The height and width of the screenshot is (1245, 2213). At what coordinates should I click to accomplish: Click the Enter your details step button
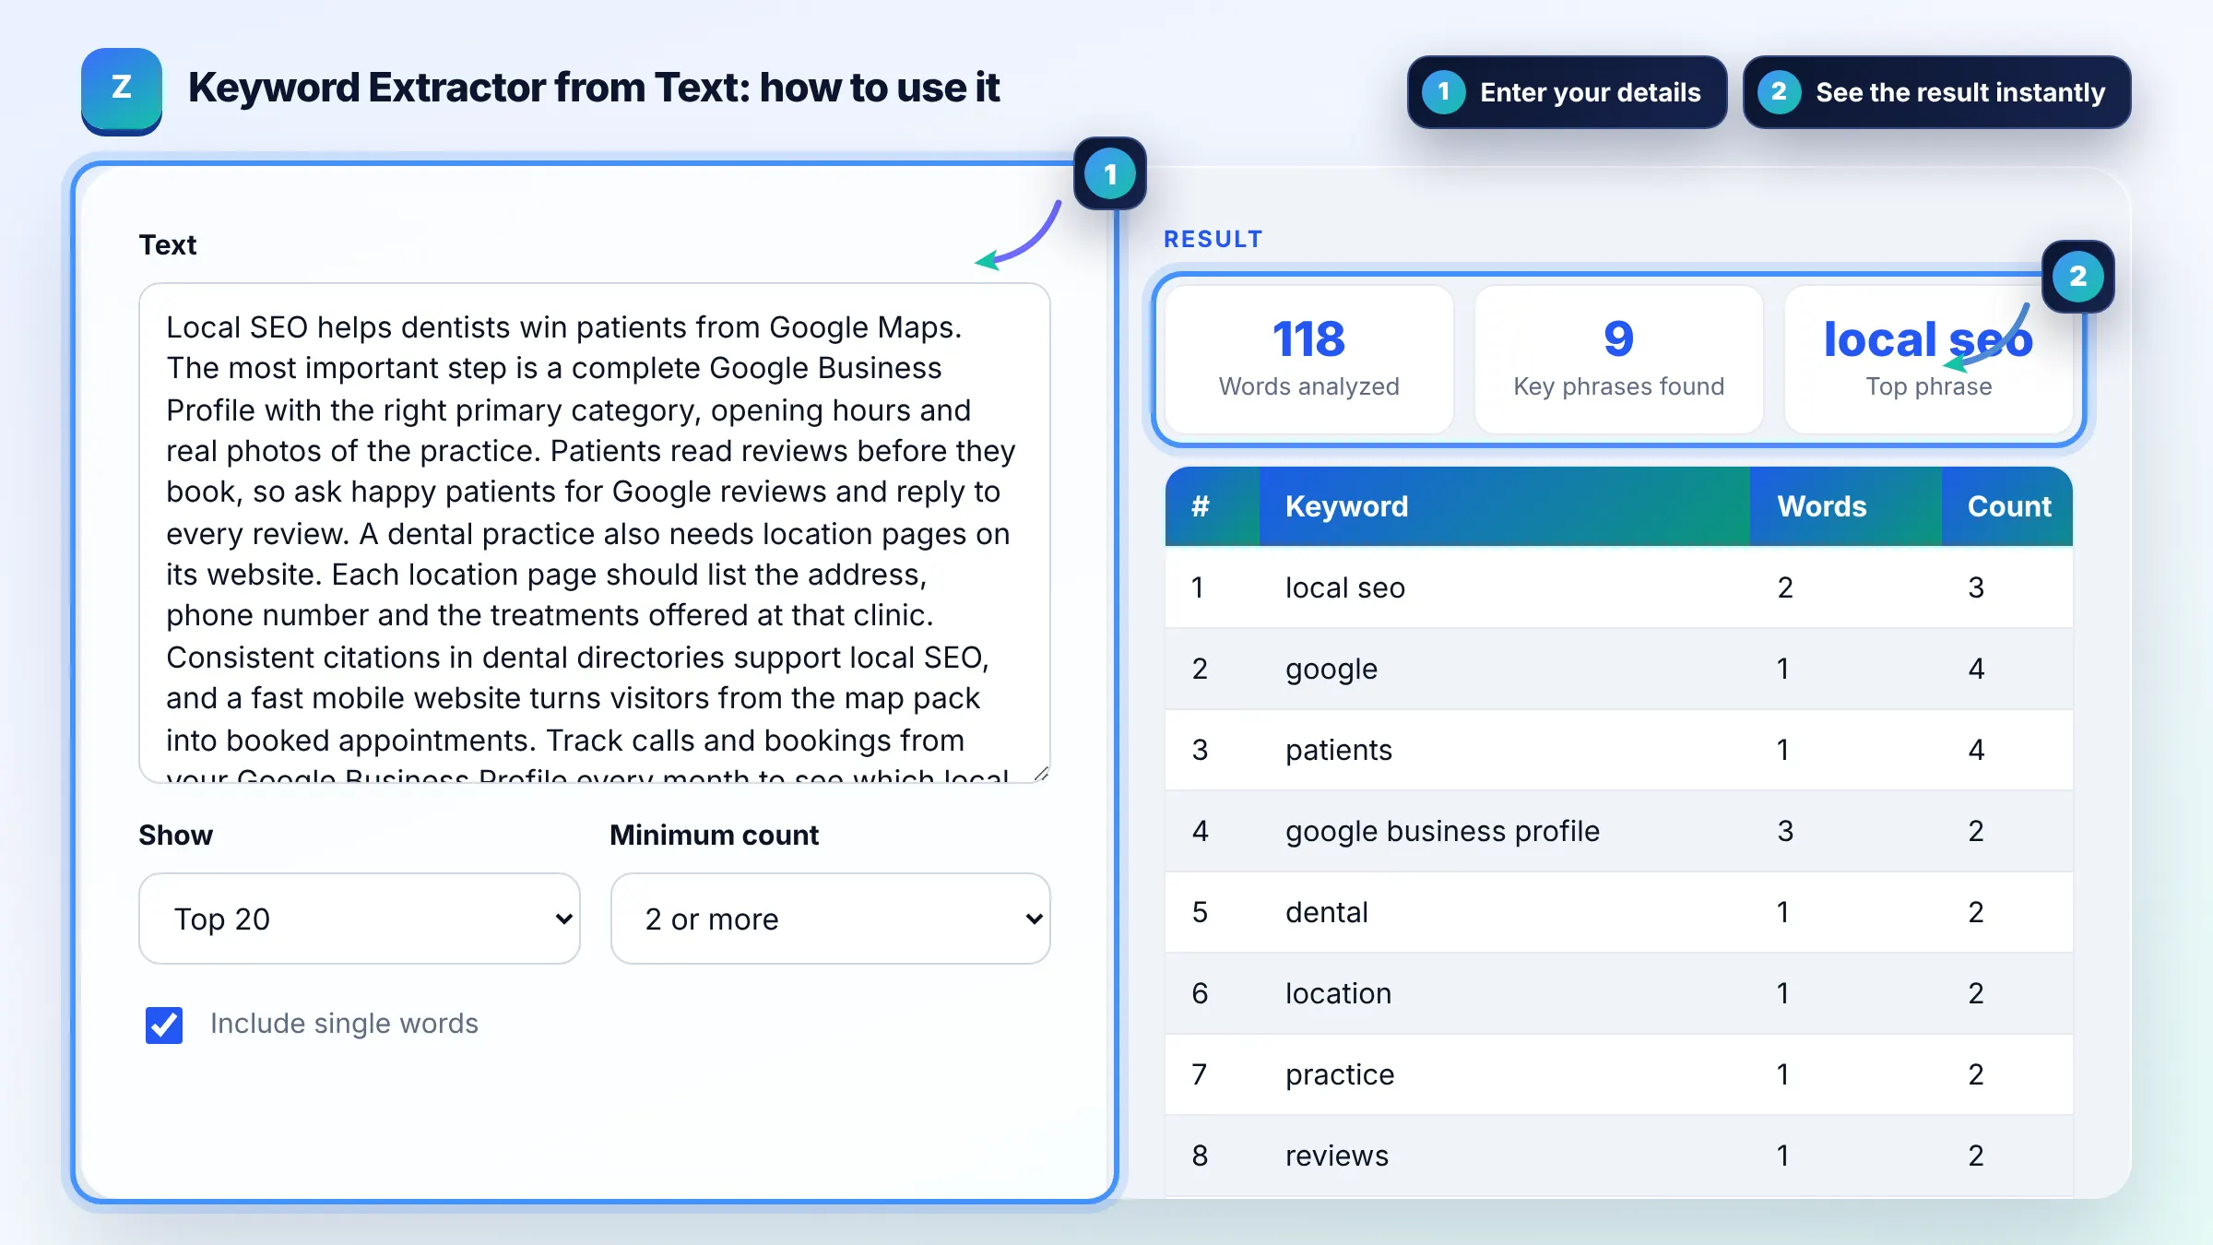(x=1567, y=92)
